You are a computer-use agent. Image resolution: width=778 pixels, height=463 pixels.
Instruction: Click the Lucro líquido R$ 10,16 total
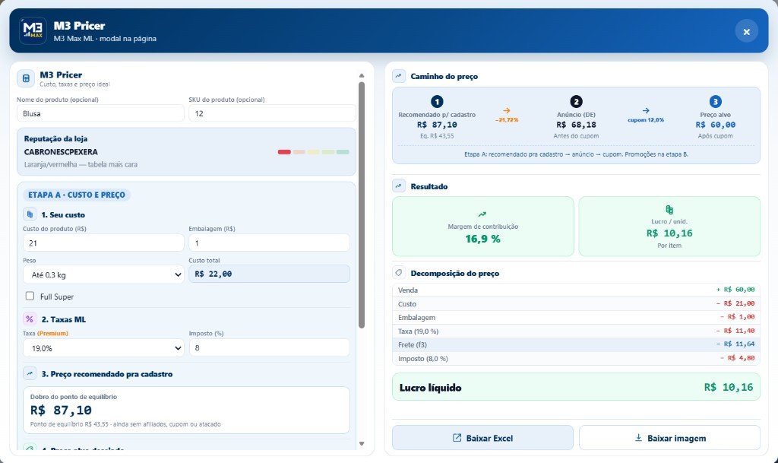click(576, 387)
